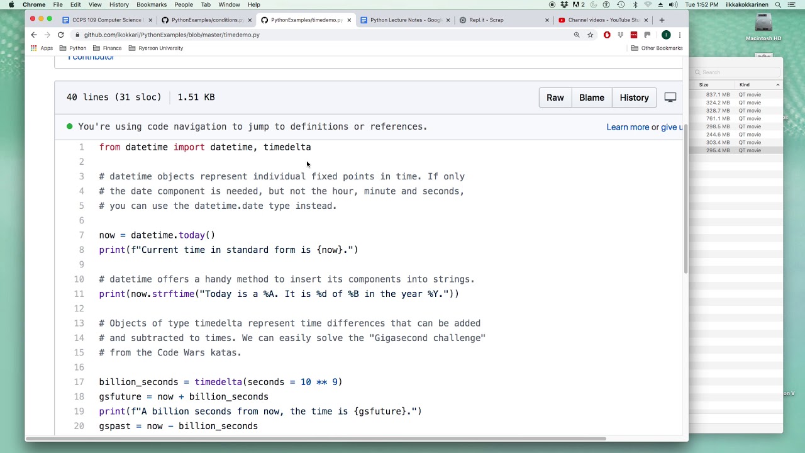Open the zoom magnifier in address bar
Viewport: 805px width, 453px height.
(x=576, y=35)
